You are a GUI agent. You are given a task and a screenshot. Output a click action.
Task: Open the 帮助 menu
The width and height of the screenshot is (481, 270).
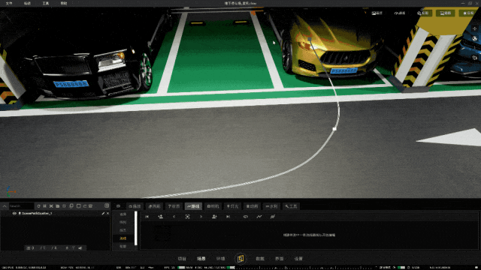pos(63,3)
